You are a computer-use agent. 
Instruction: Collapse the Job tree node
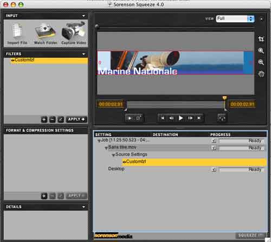click(99, 141)
